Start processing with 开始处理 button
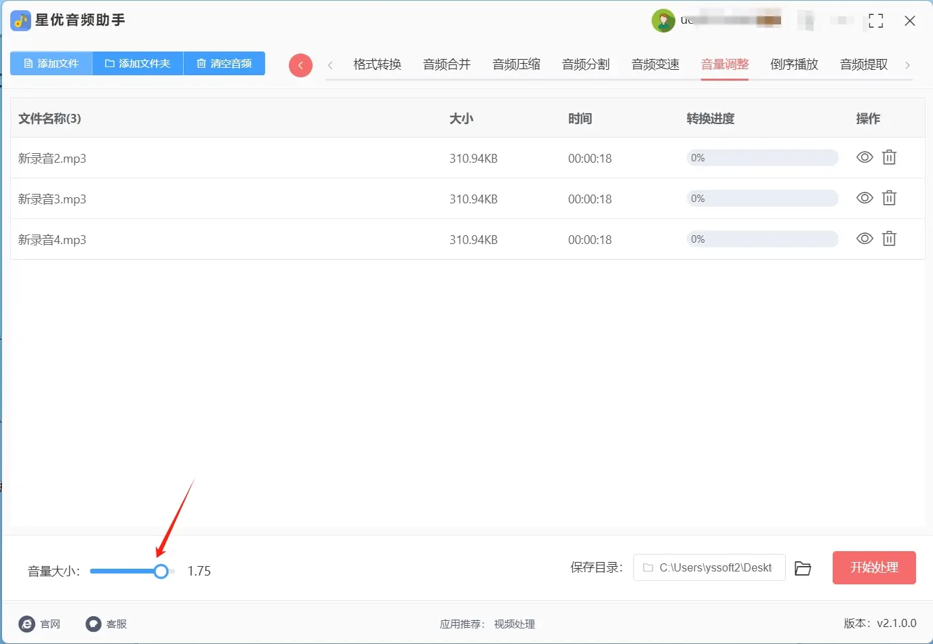Screen dimensions: 933x644 click(874, 567)
